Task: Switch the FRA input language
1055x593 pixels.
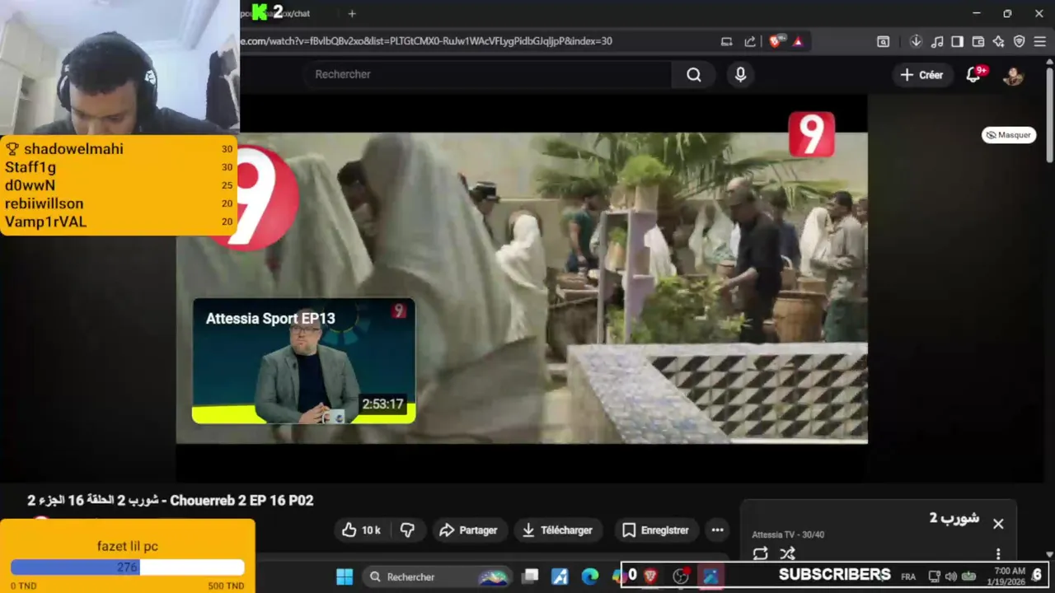Action: (908, 577)
